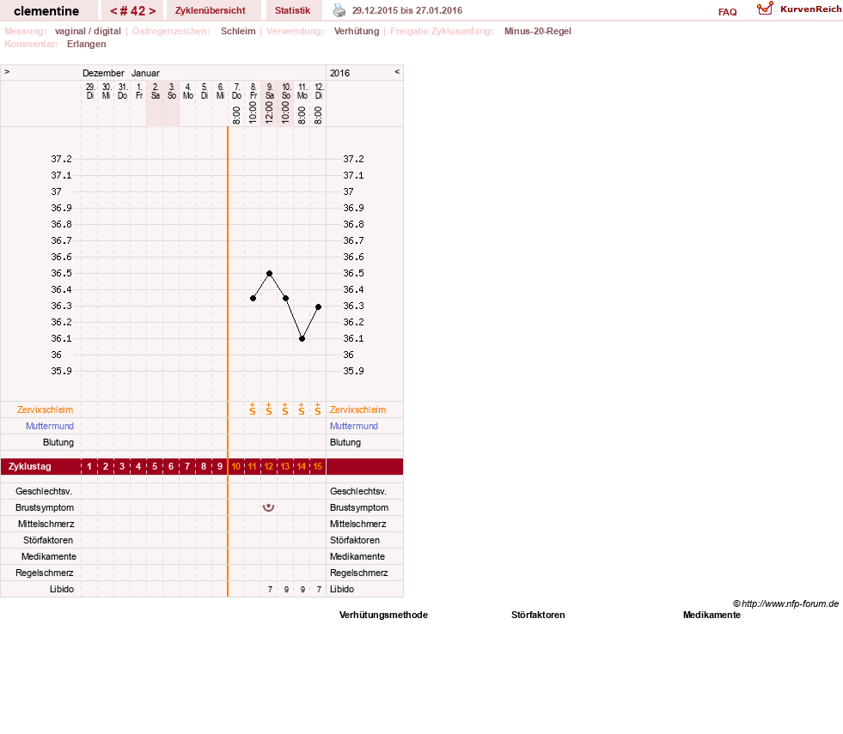Click the '>' arrow at the chart's top-left

[x=7, y=71]
